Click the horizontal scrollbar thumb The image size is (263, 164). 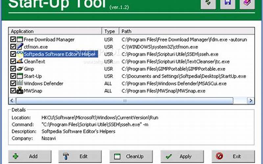125,101
